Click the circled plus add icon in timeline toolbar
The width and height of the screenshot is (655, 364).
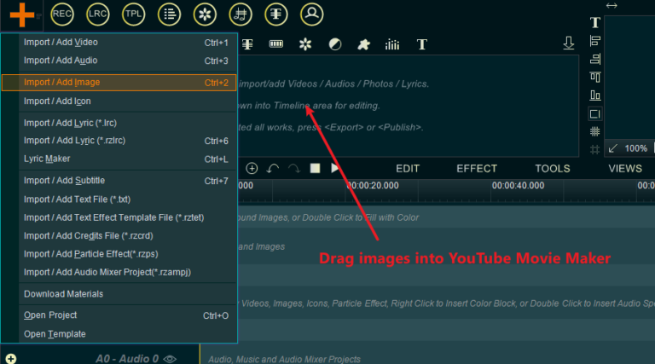click(252, 168)
